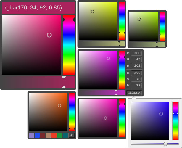182x148 pixels.
Task: Choose the maroon swatch
Action: point(43,135)
